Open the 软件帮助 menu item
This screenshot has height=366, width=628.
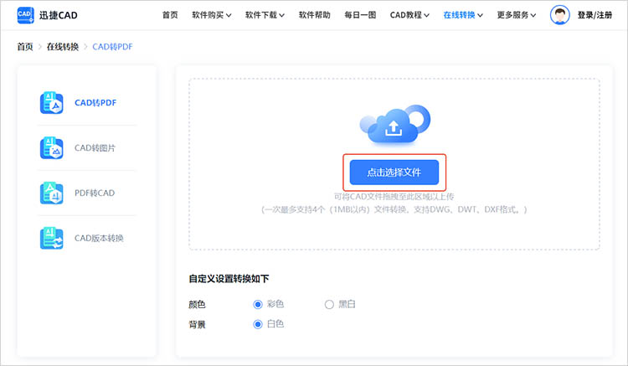pyautogui.click(x=314, y=15)
